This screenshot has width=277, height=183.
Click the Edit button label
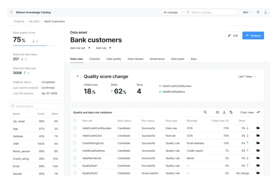point(235,36)
